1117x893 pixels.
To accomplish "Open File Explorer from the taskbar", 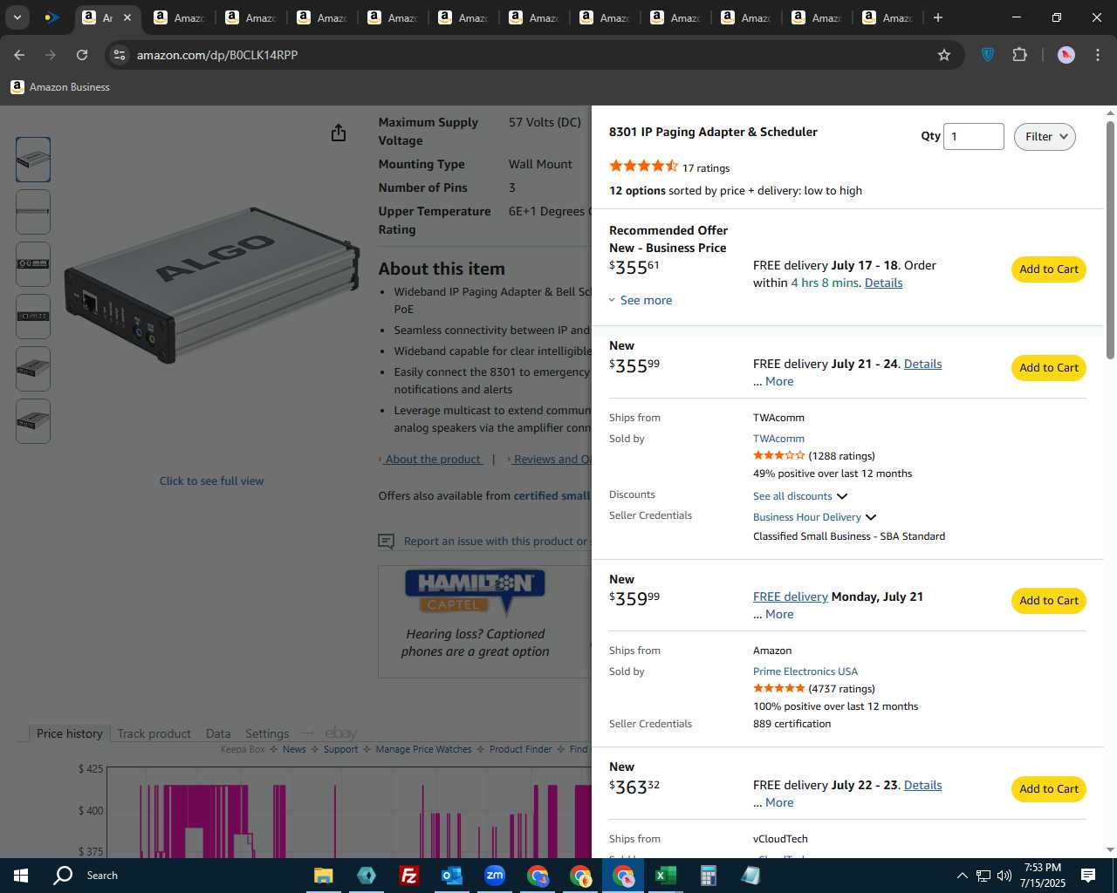I will pyautogui.click(x=323, y=876).
